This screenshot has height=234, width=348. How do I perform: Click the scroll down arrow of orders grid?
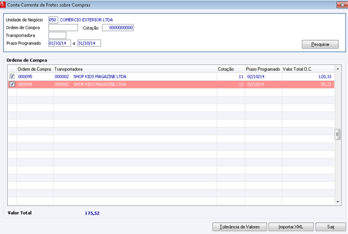coord(338,201)
